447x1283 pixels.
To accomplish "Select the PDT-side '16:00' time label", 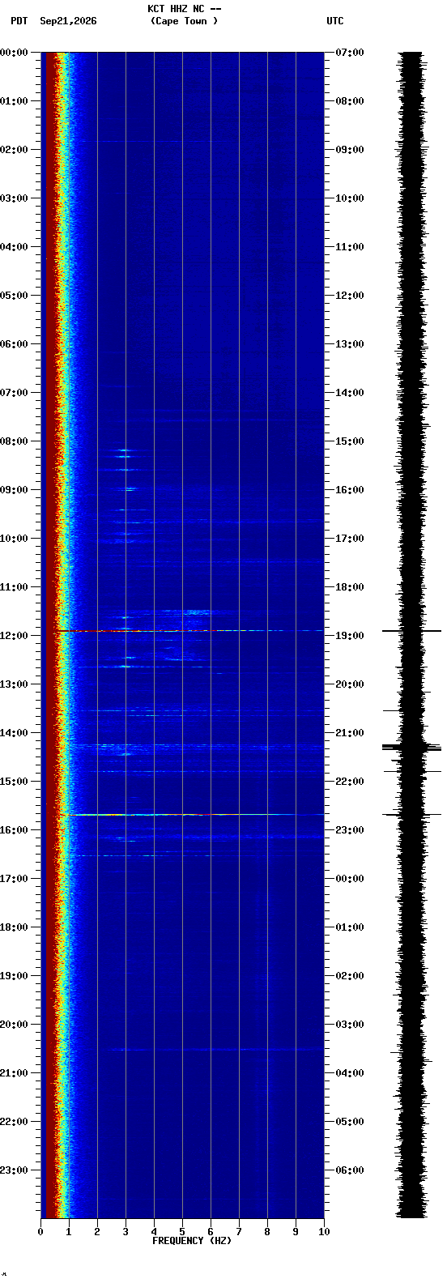I will (14, 830).
